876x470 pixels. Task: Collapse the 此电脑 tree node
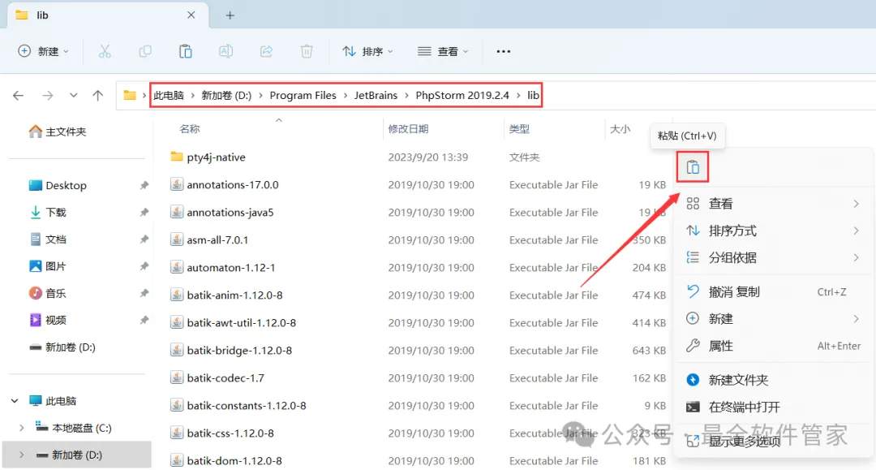tap(15, 401)
